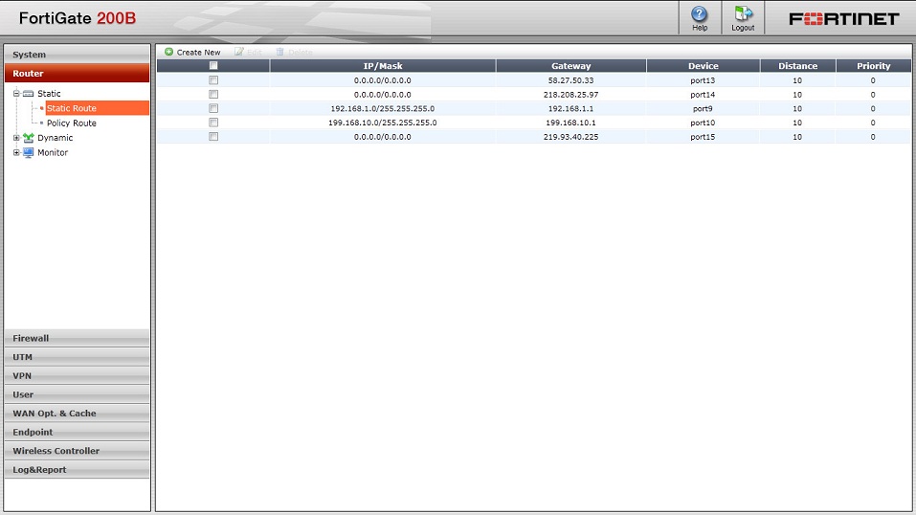Check the box for 192.168.1.0 route

coord(213,108)
